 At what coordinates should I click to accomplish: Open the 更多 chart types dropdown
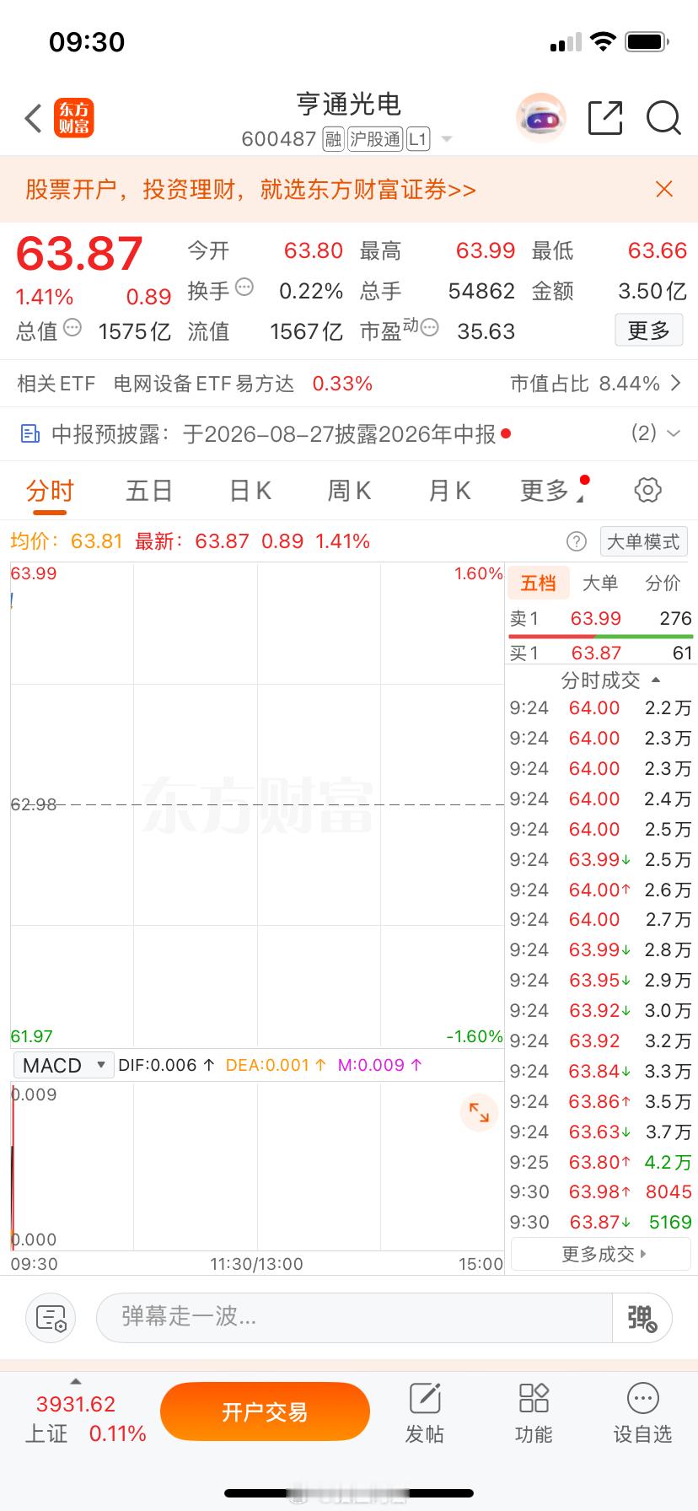click(x=553, y=490)
